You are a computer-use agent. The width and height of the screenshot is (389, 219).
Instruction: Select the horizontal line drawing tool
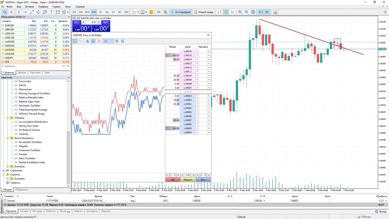point(25,12)
